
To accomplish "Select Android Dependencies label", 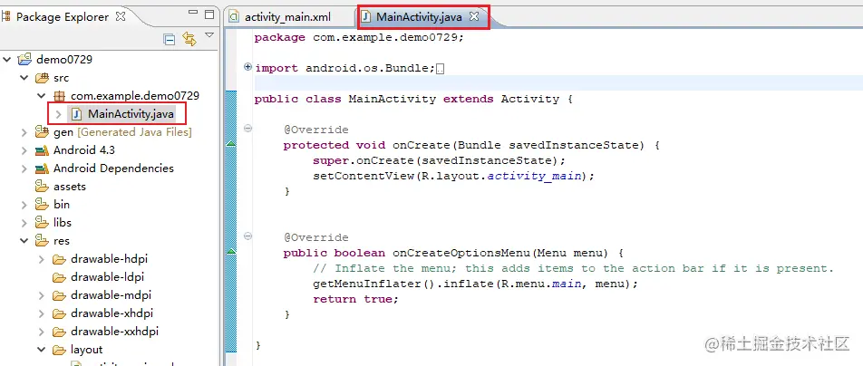I will pyautogui.click(x=113, y=169).
